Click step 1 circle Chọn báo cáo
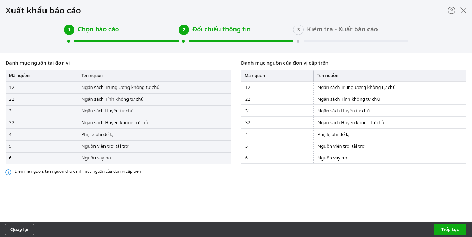 69,30
